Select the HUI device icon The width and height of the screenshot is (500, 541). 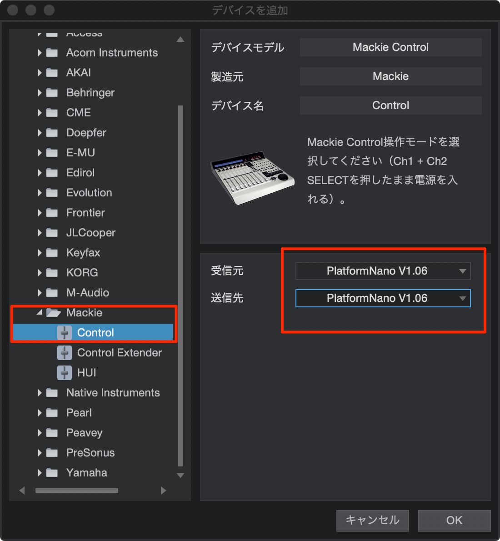coord(65,373)
